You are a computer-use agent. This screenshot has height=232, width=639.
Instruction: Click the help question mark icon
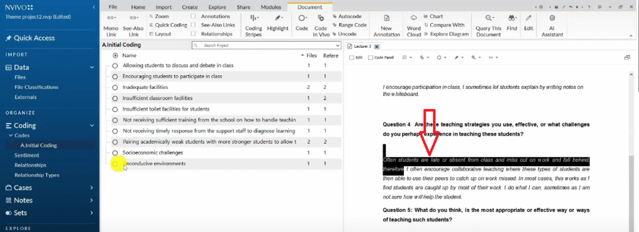[x=589, y=7]
